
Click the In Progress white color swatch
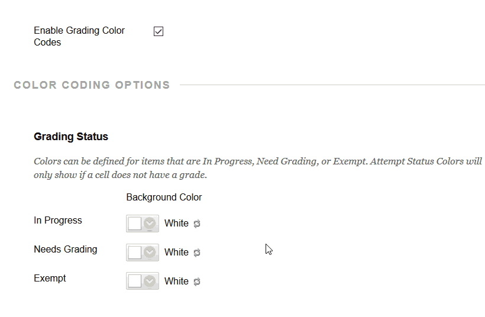(x=135, y=224)
